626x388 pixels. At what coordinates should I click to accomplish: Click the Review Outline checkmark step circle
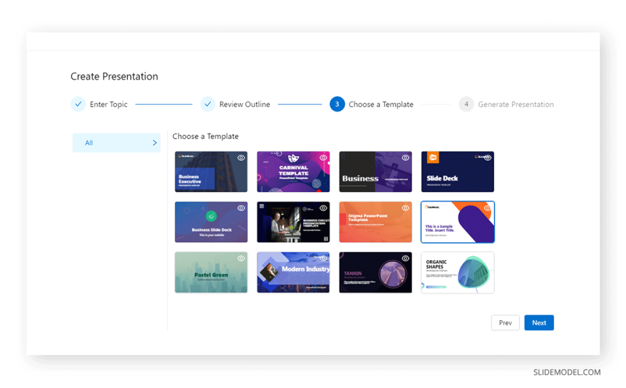[208, 104]
